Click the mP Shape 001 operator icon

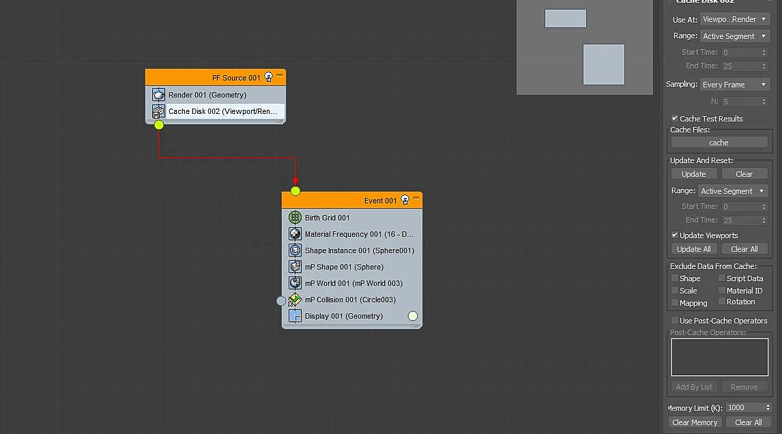point(295,267)
